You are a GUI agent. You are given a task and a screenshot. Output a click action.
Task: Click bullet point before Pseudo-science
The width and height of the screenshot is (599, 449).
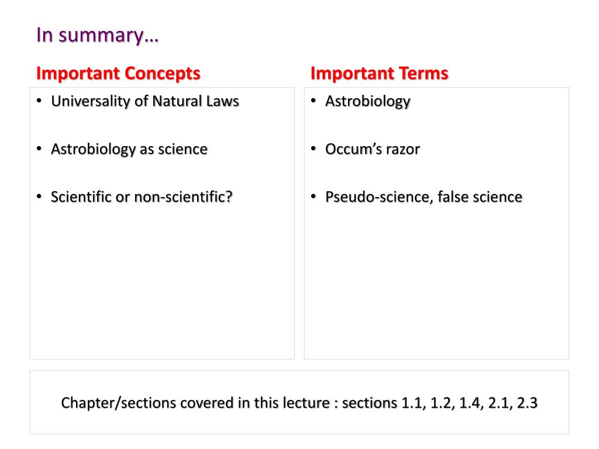[314, 196]
